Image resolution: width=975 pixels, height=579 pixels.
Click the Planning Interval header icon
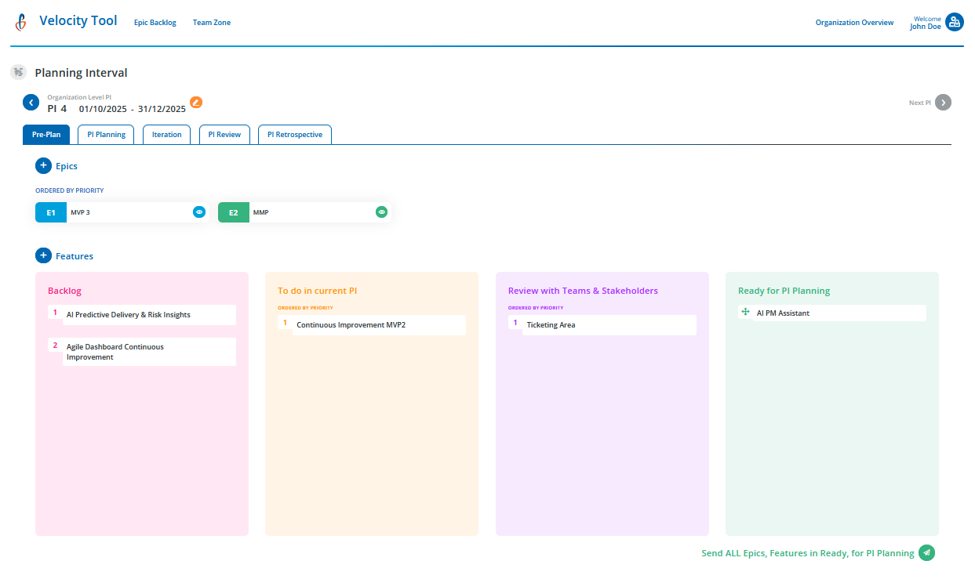[x=17, y=72]
